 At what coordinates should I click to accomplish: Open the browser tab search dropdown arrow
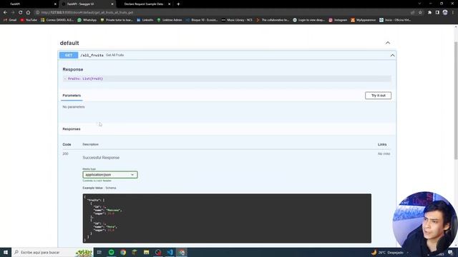(x=419, y=4)
